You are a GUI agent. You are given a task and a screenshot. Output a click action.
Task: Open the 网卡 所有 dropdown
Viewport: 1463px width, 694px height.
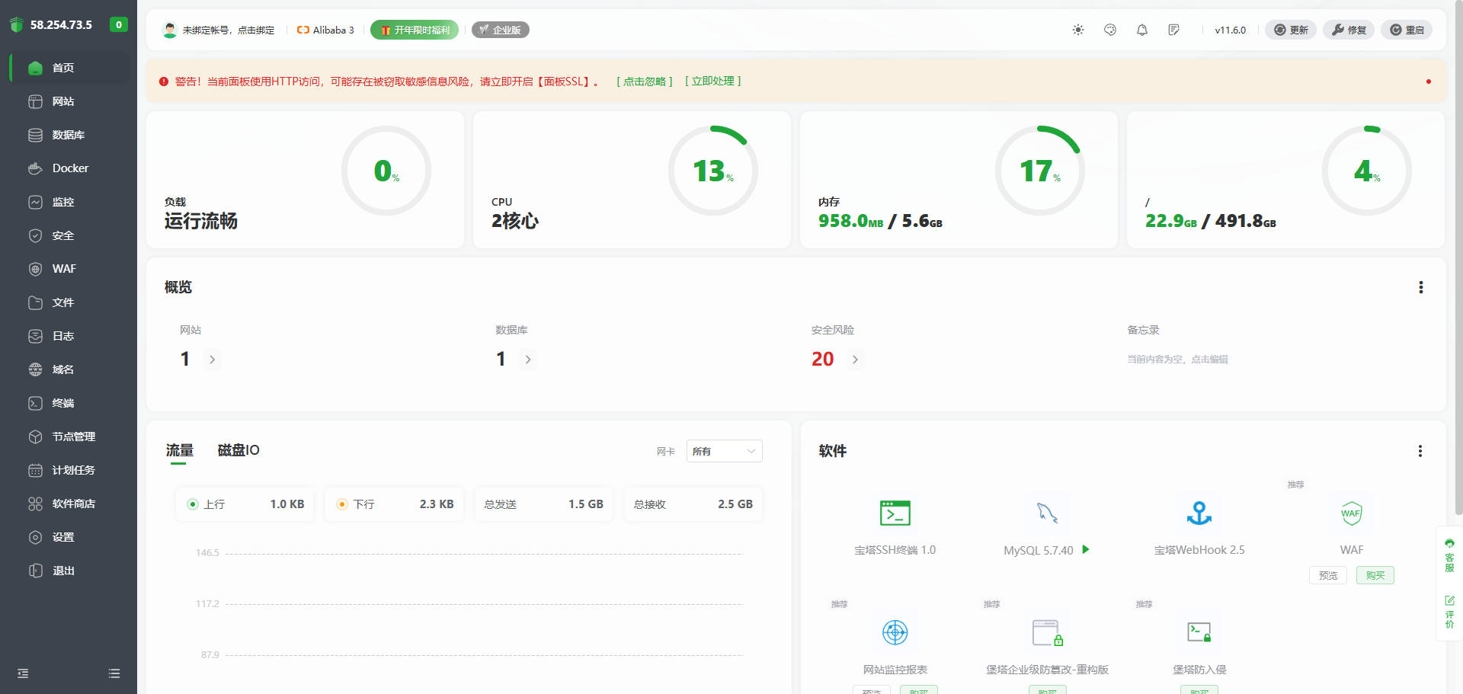[724, 451]
